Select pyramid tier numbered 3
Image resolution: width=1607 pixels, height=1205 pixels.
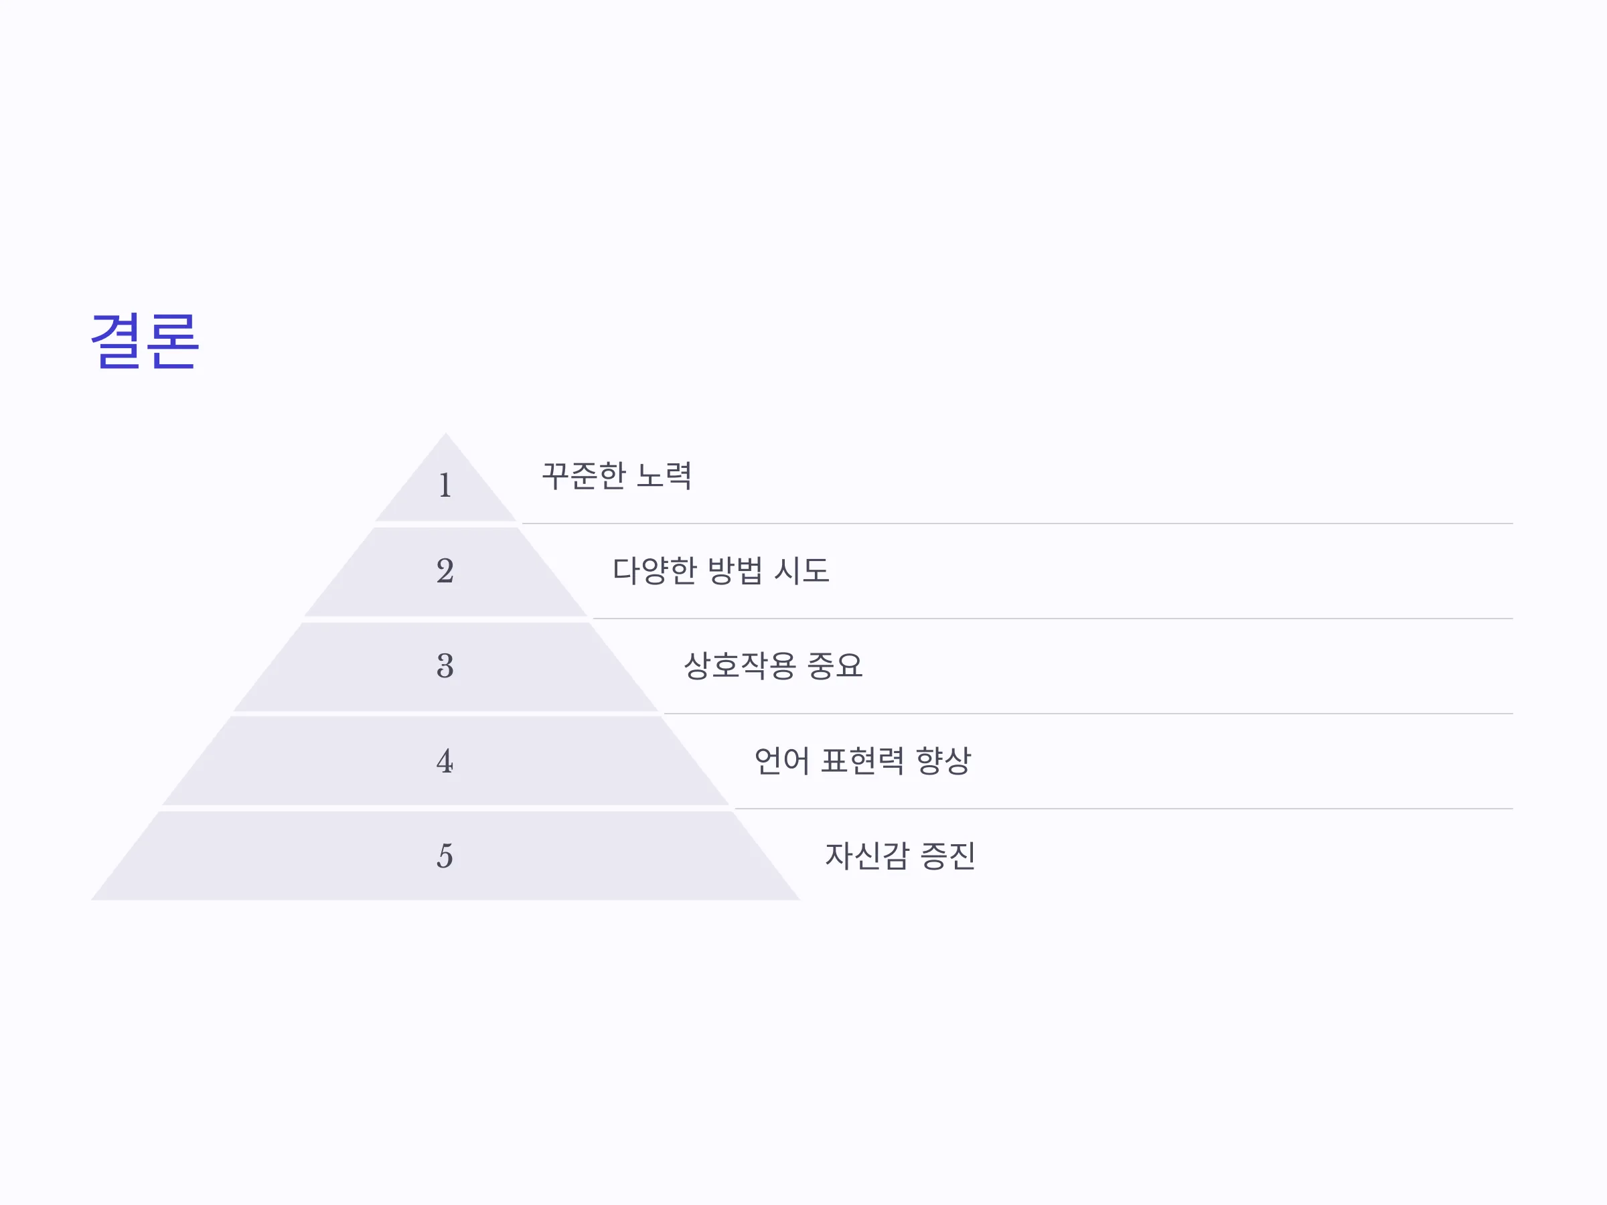pos(445,667)
